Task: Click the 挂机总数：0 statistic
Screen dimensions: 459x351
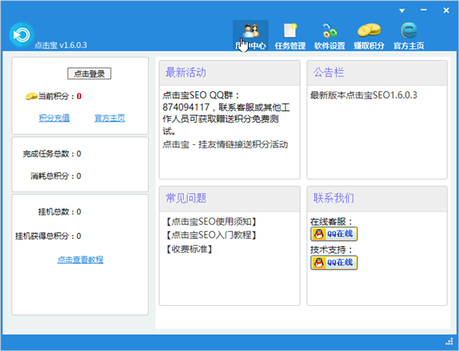Action: pos(60,211)
